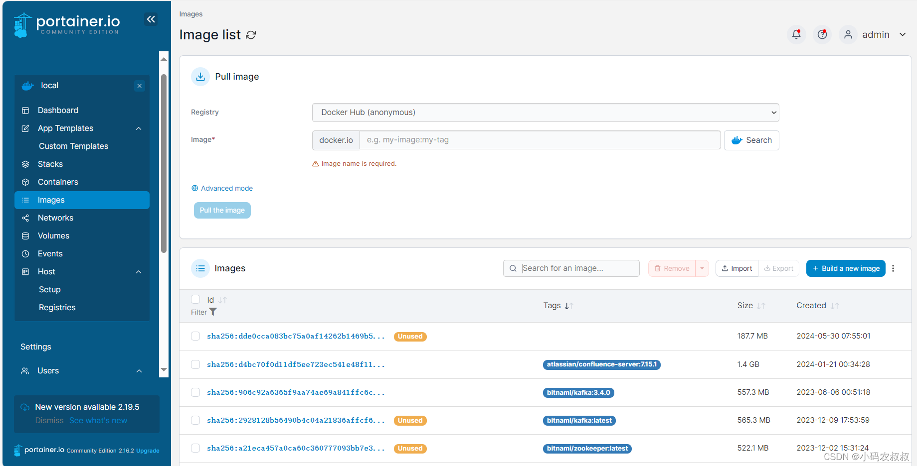917x466 pixels.
Task: Open the three-dot table settings menu
Action: (893, 268)
